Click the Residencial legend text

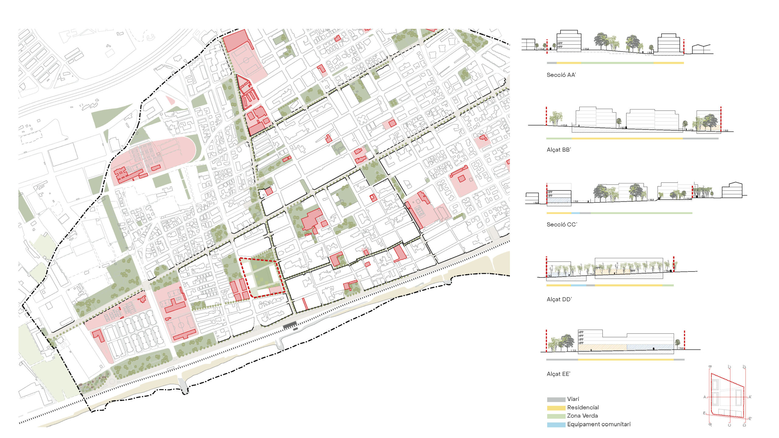click(583, 408)
